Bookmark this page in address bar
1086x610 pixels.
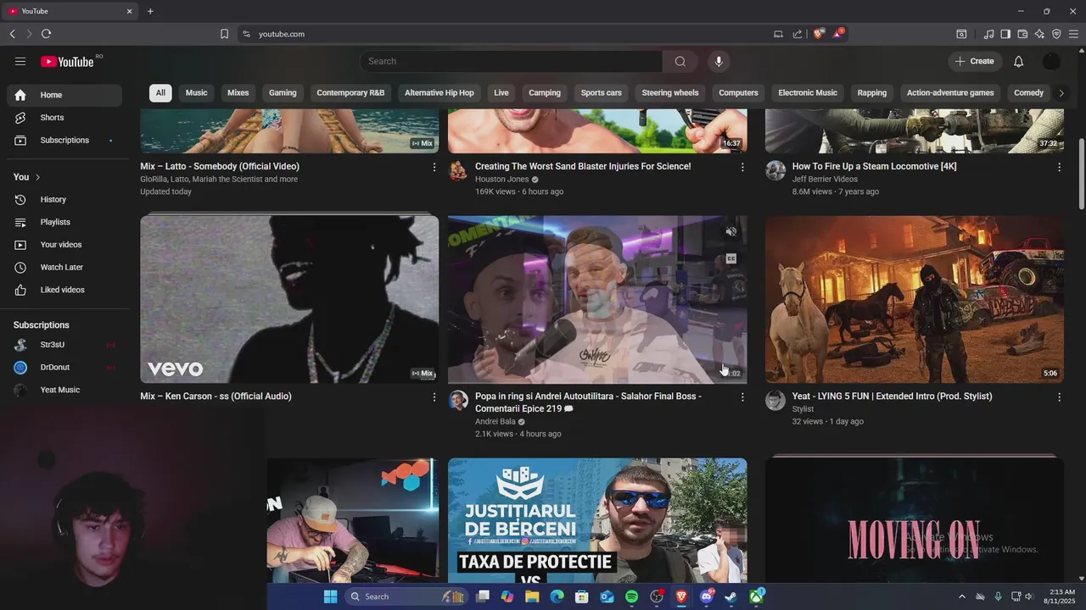[x=224, y=34]
